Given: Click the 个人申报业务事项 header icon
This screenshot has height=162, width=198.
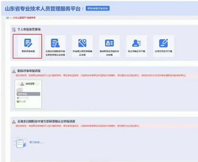Looking at the screenshot, I should (14, 30).
